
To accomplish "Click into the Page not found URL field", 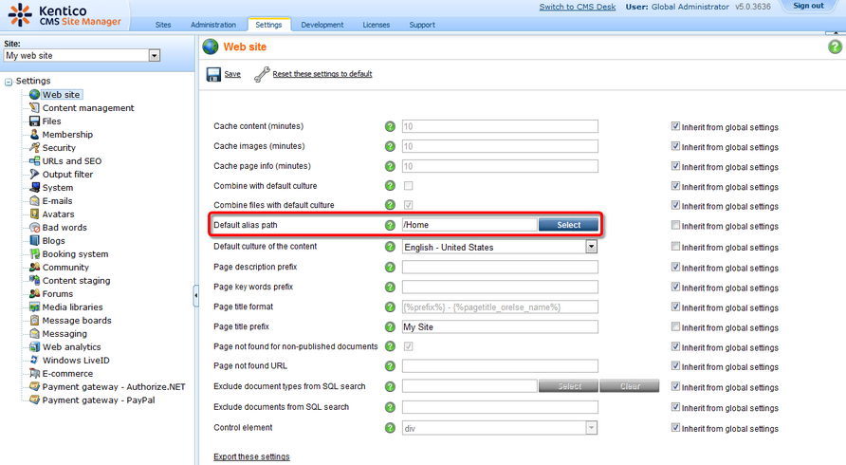I will pos(500,366).
